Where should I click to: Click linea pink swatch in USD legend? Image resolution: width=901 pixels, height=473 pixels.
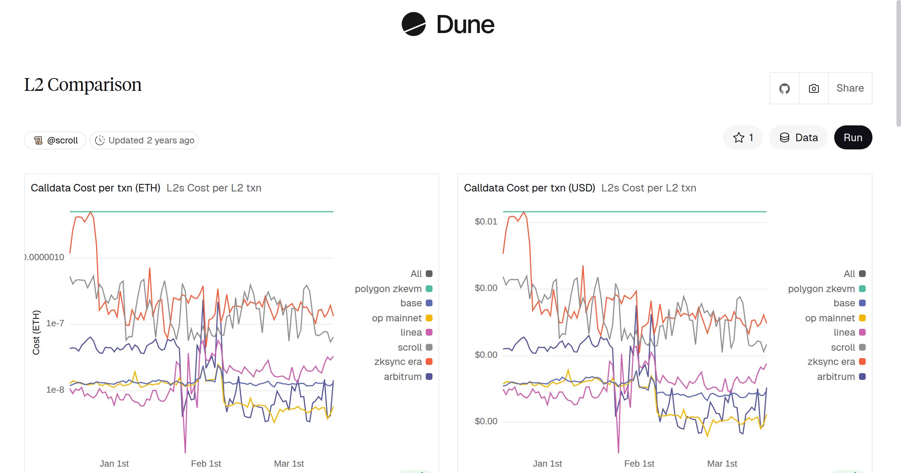coord(862,332)
